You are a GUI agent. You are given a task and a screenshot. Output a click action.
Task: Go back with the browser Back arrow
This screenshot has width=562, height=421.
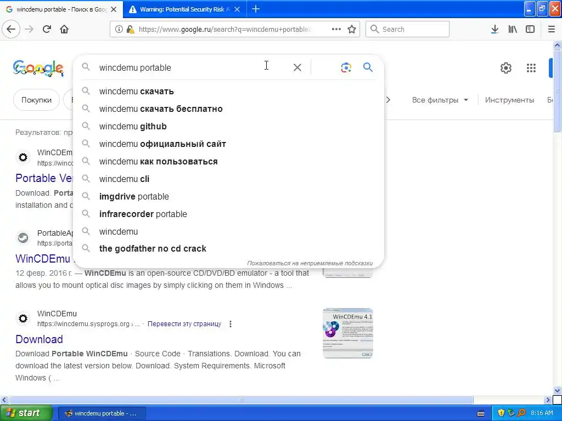(11, 29)
